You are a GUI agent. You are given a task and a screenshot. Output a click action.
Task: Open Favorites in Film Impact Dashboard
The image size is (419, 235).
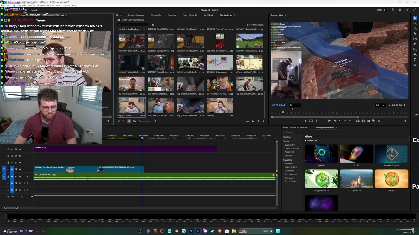tap(287, 137)
